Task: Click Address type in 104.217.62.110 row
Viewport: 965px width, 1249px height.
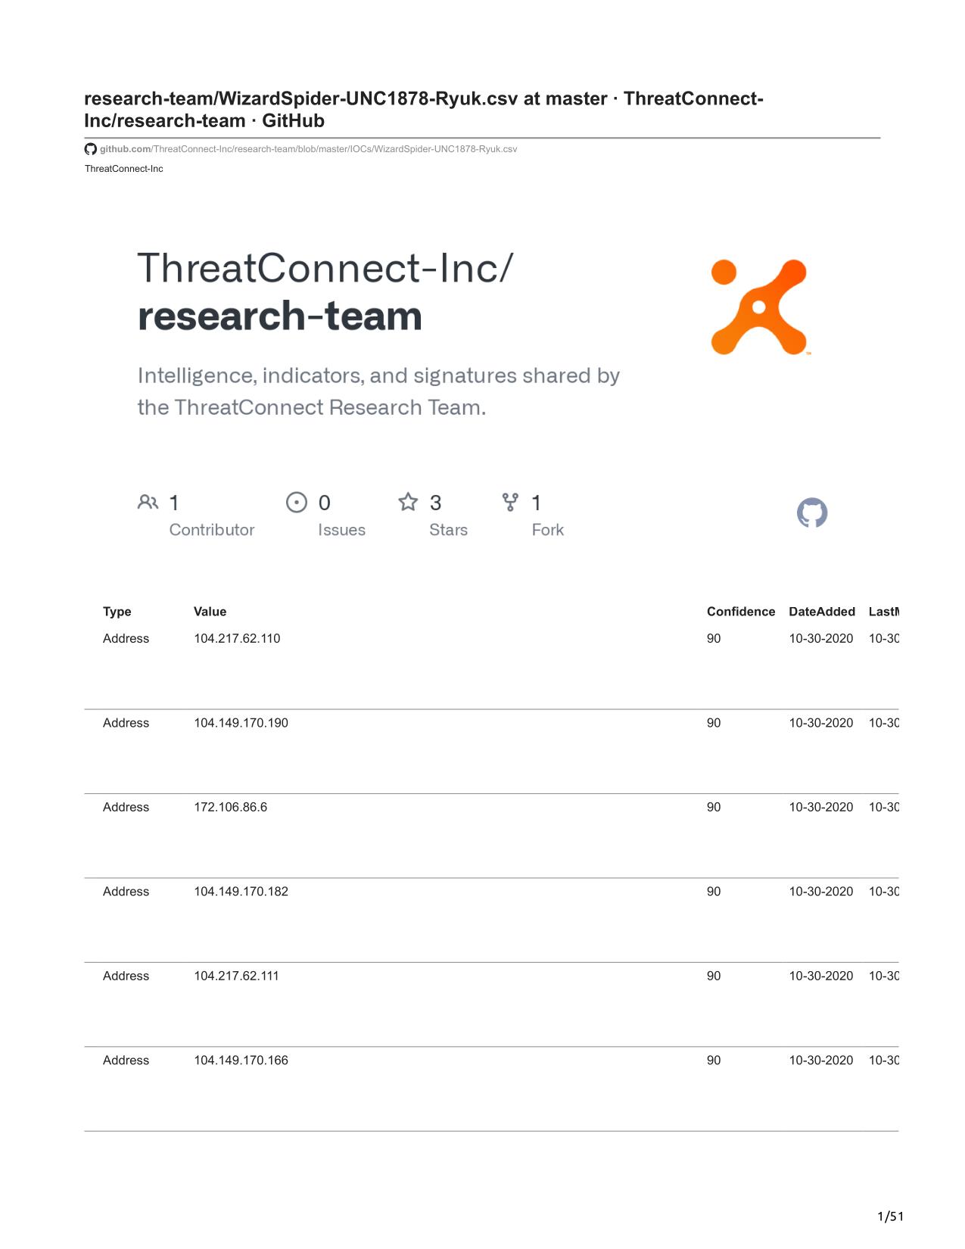Action: 126,639
